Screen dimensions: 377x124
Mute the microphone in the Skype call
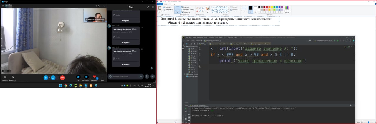[x=46, y=78]
